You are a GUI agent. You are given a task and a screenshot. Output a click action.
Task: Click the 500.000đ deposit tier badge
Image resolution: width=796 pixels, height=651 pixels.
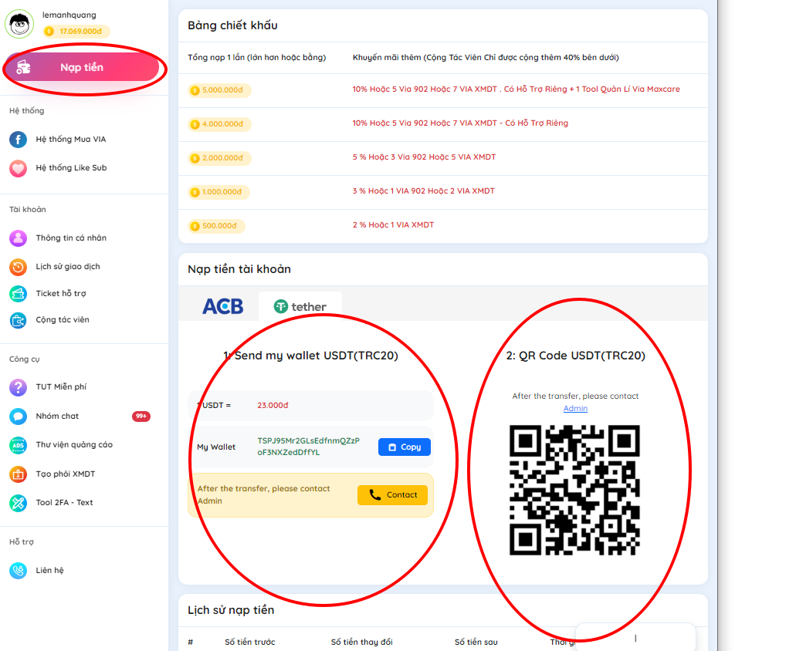point(216,226)
